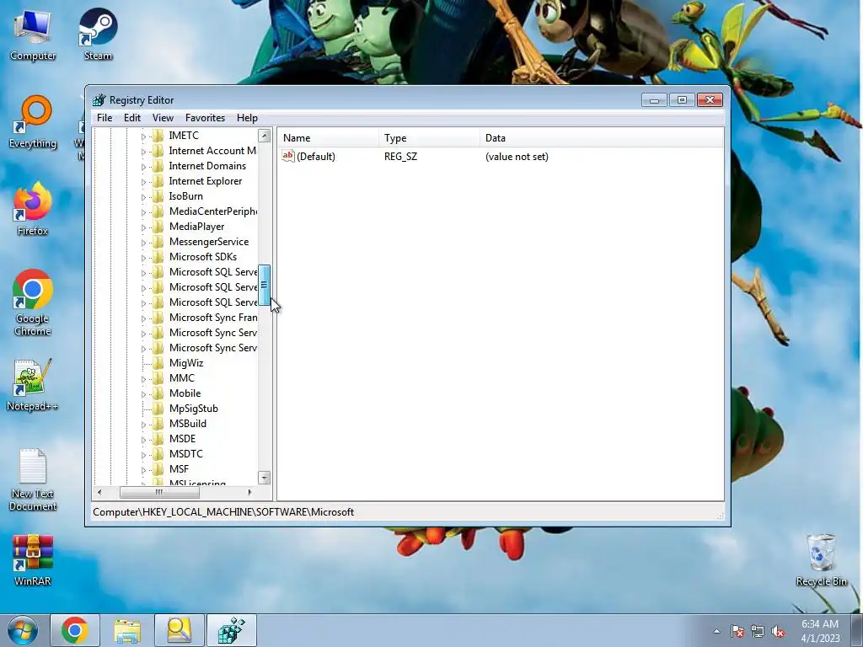Expand the MMC key

[143, 378]
